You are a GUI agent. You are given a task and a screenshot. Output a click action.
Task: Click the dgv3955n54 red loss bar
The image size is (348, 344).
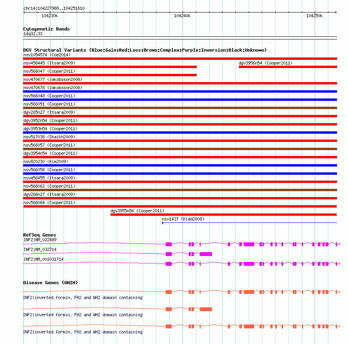pyautogui.click(x=224, y=215)
